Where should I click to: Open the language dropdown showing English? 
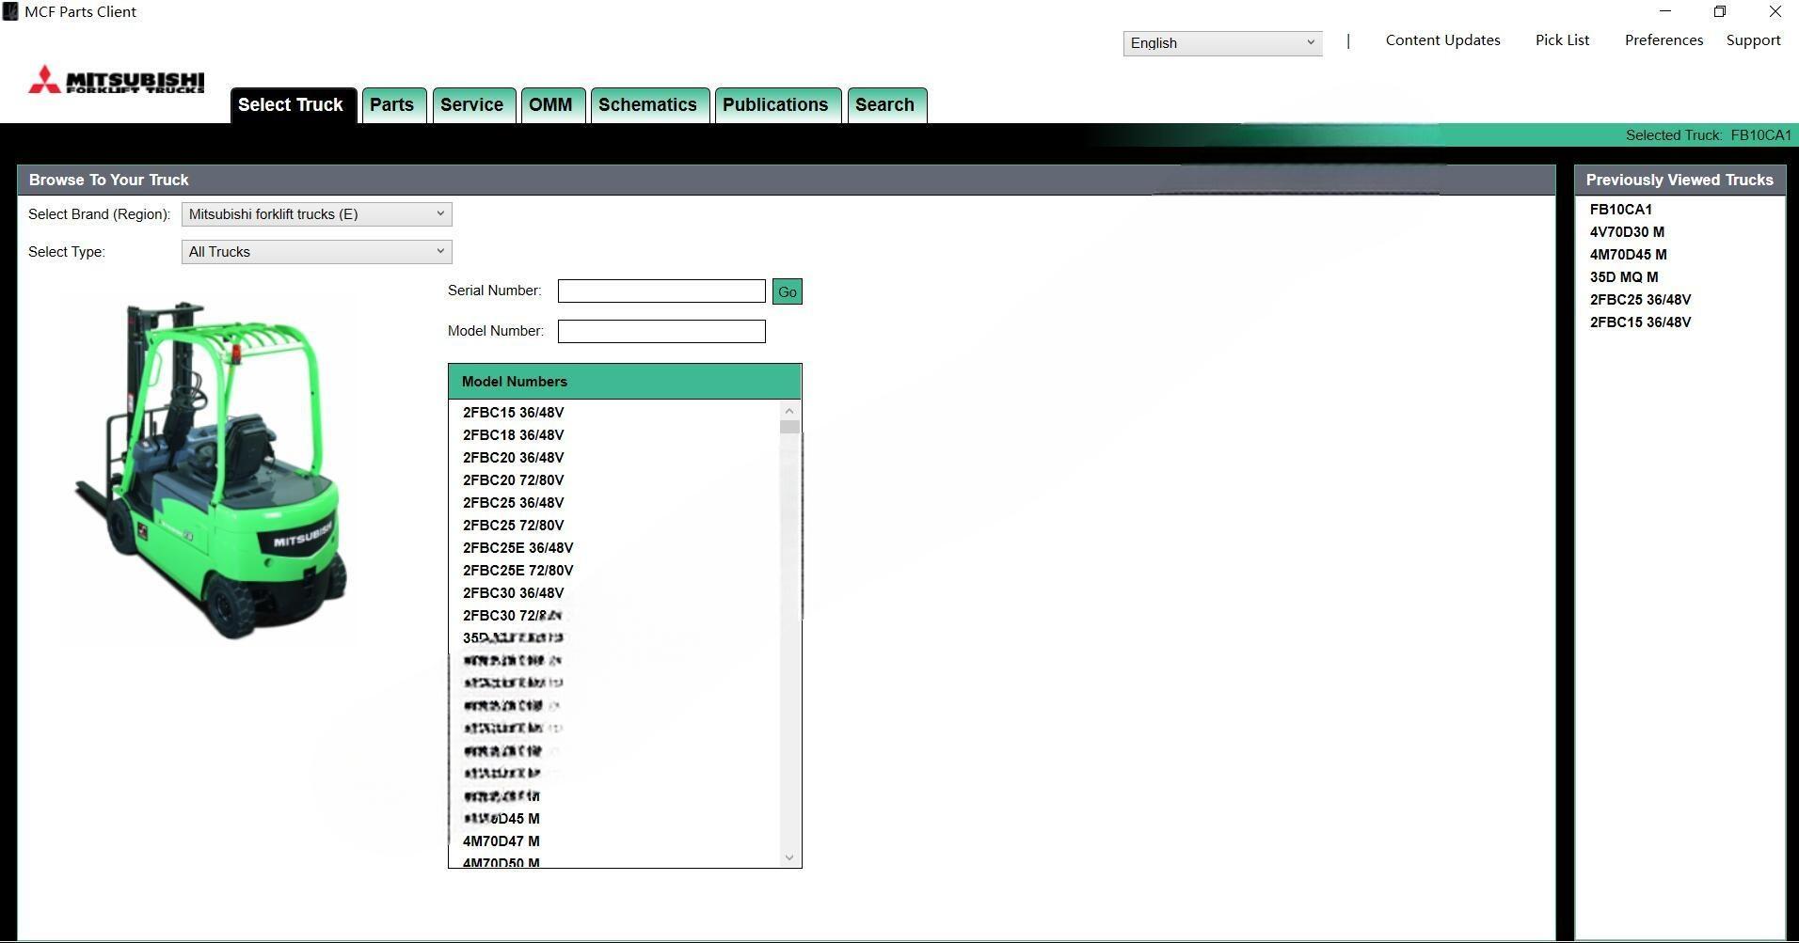tap(1221, 43)
